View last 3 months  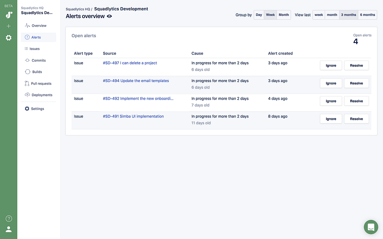click(349, 15)
